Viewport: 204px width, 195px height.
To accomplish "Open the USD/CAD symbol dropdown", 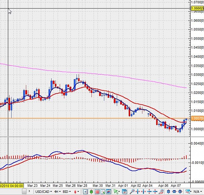I will click(x=44, y=192).
